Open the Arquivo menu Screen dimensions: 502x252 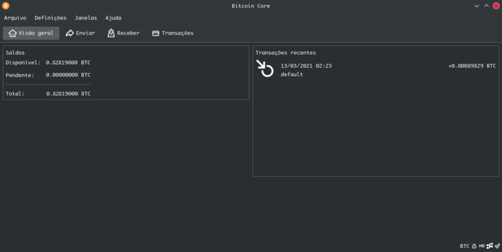(15, 18)
